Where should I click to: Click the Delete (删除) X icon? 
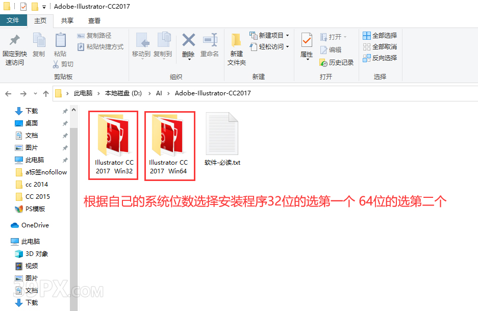point(188,40)
